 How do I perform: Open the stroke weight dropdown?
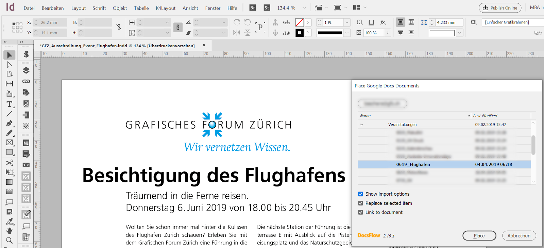pyautogui.click(x=347, y=22)
